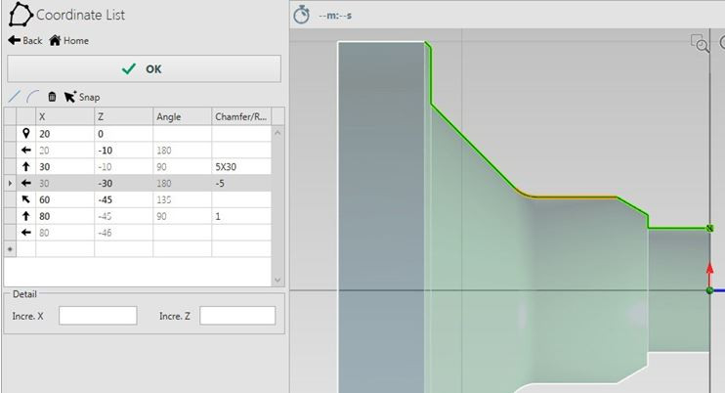Expand the selected row indicator arrow
The height and width of the screenshot is (393, 725).
pos(10,183)
